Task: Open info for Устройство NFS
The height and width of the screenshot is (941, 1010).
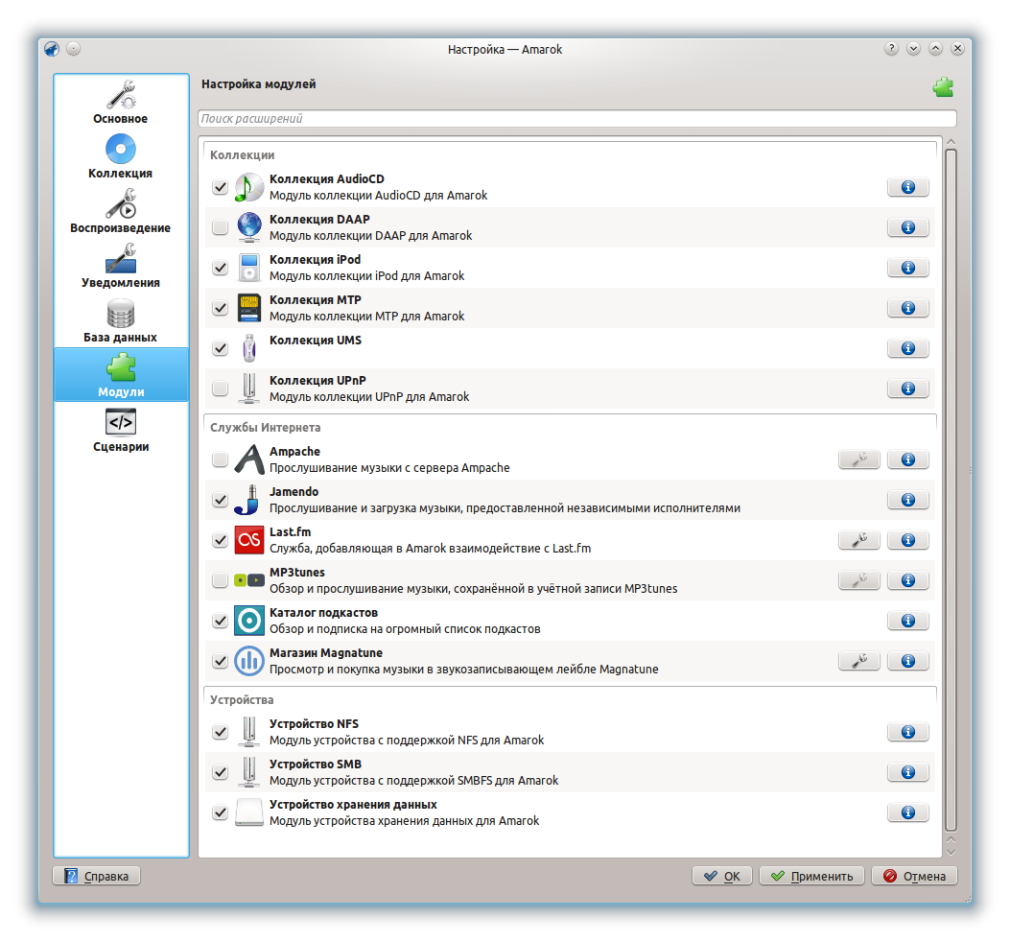Action: tap(907, 732)
